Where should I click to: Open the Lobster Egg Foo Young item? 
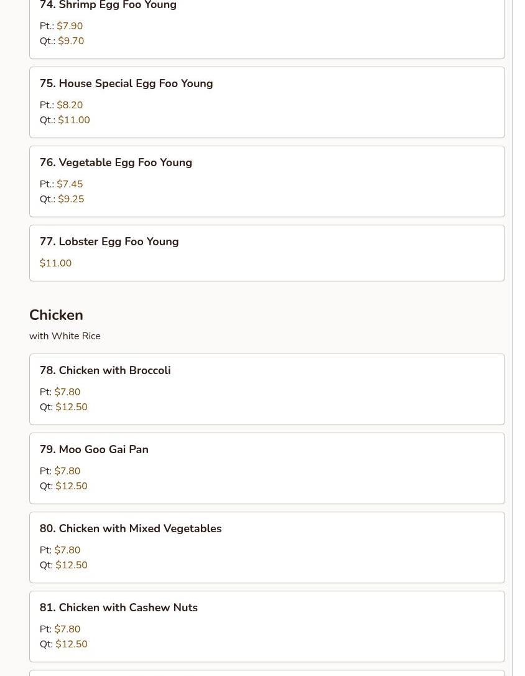pyautogui.click(x=109, y=242)
